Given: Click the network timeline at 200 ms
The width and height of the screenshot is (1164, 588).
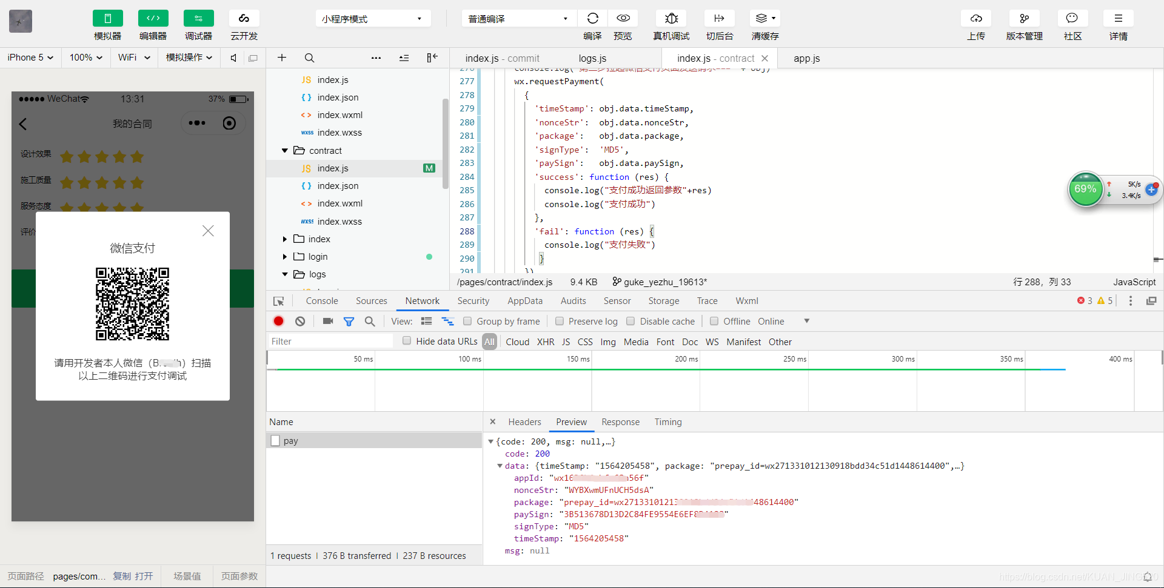Looking at the screenshot, I should [x=686, y=359].
